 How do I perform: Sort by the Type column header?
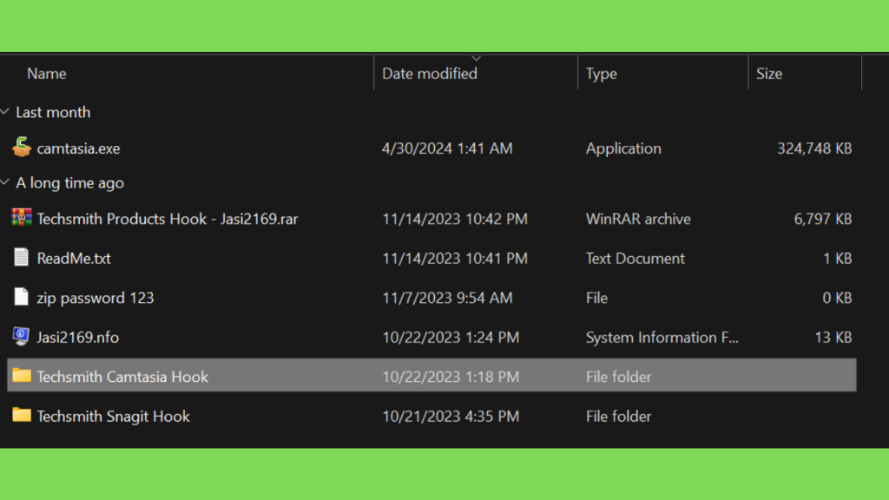pos(601,74)
